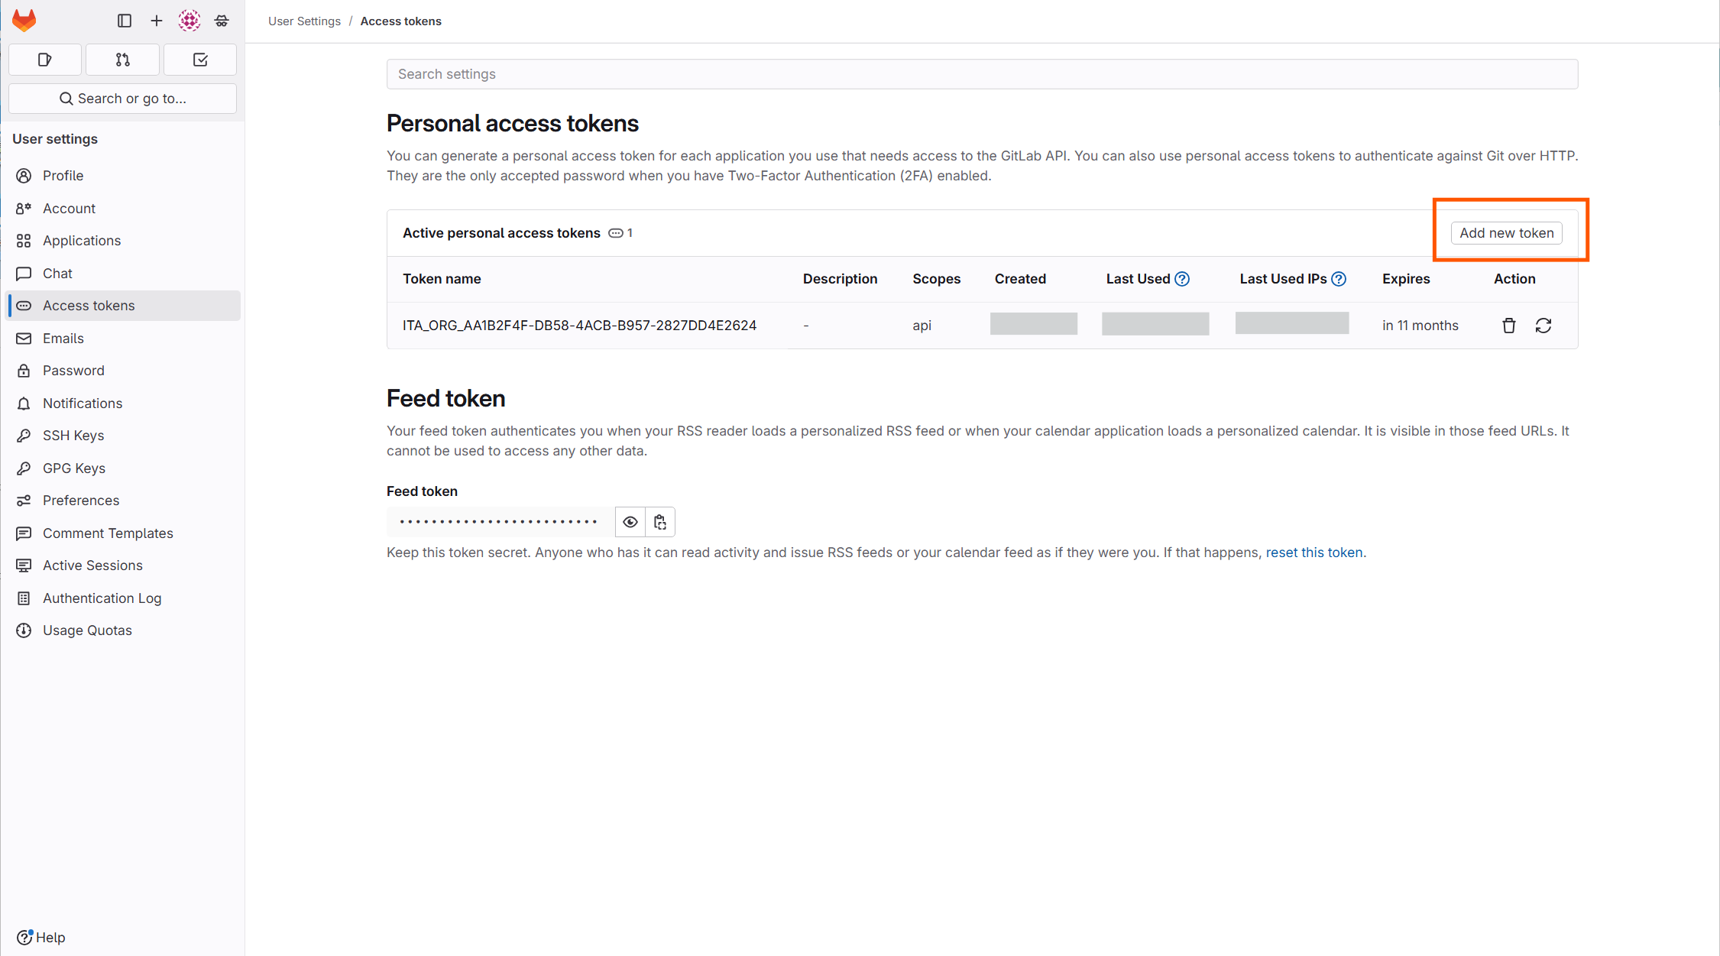Screen dimensions: 1720x956
Task: Open the user avatar menu
Action: (x=189, y=21)
